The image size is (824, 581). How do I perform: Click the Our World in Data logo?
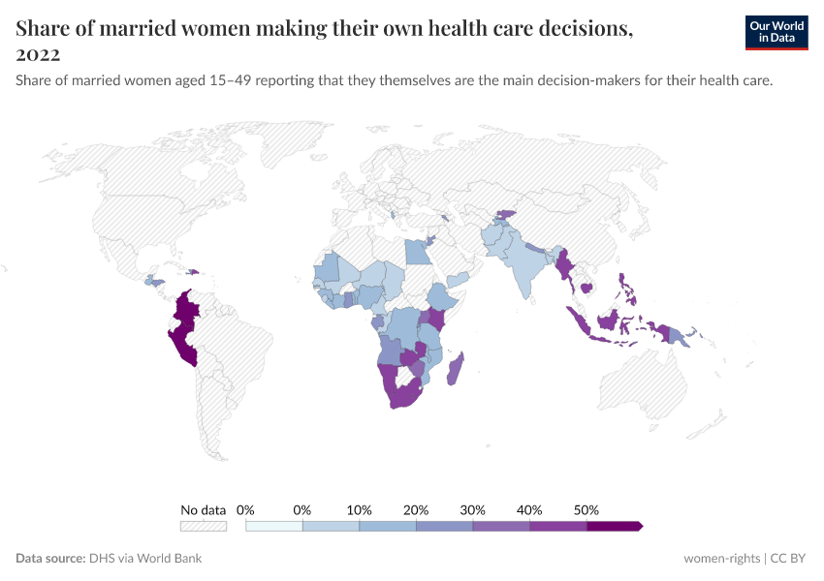click(776, 32)
